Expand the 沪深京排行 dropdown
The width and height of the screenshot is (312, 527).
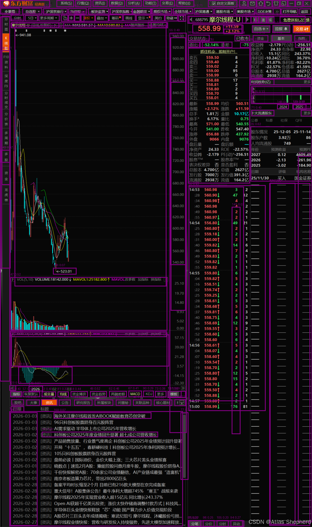click(56, 12)
